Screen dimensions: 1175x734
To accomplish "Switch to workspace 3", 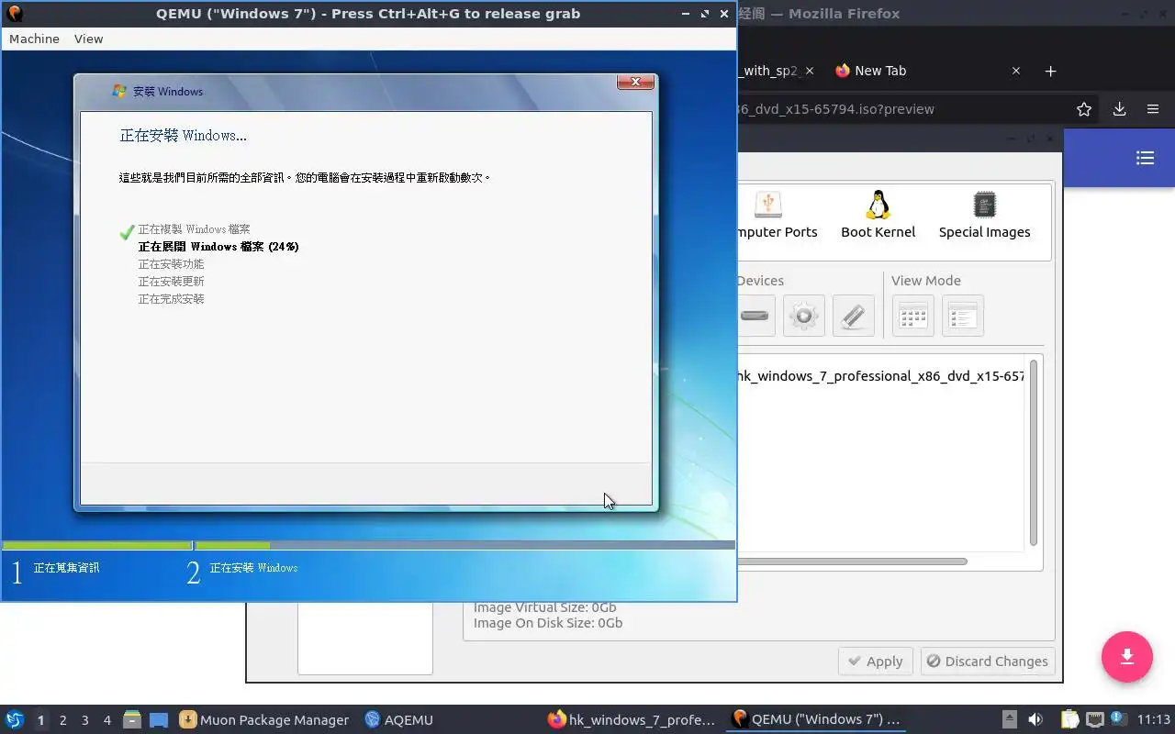I will tap(85, 720).
